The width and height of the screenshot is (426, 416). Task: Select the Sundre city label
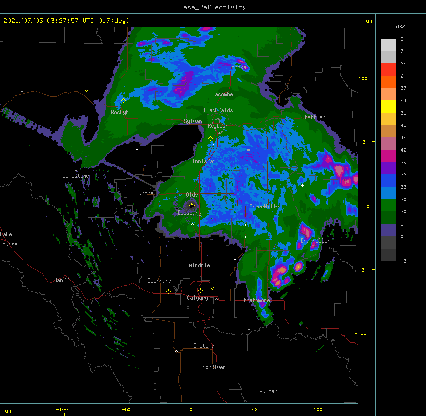144,193
